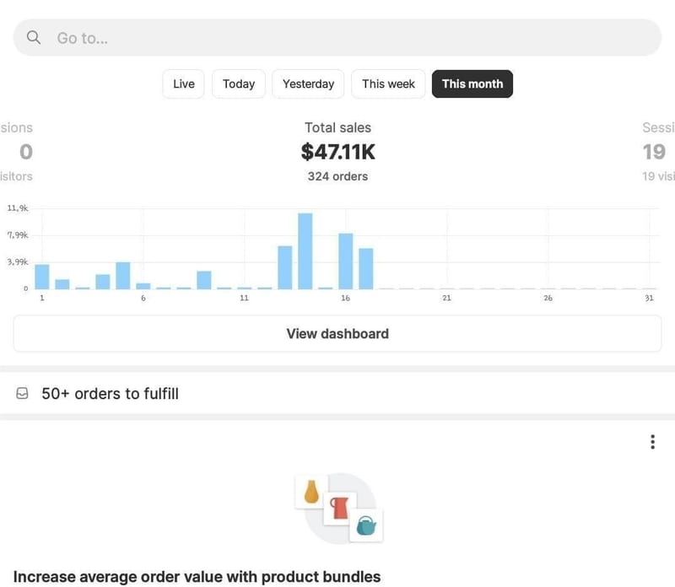
Task: Focus the Go to search field
Action: [x=337, y=38]
